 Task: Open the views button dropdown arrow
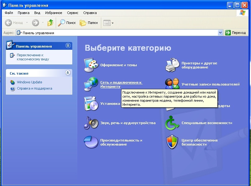112,23
